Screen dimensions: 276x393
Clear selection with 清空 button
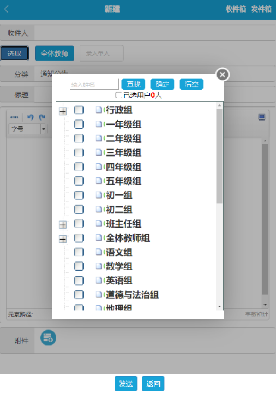(x=191, y=85)
